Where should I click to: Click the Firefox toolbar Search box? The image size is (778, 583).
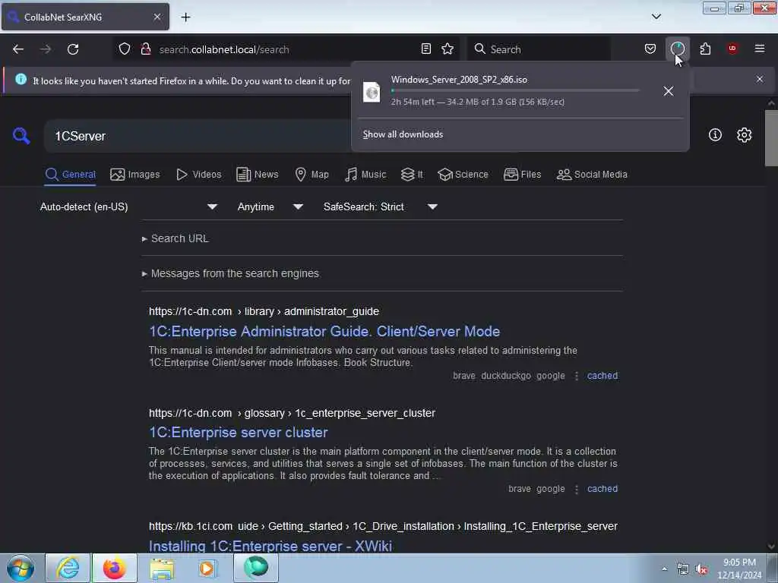[539, 49]
